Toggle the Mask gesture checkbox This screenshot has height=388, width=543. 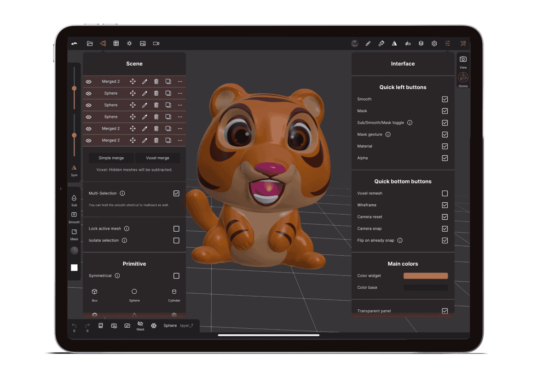tap(445, 135)
